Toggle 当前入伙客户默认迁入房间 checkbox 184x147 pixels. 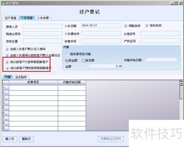tap(7, 49)
